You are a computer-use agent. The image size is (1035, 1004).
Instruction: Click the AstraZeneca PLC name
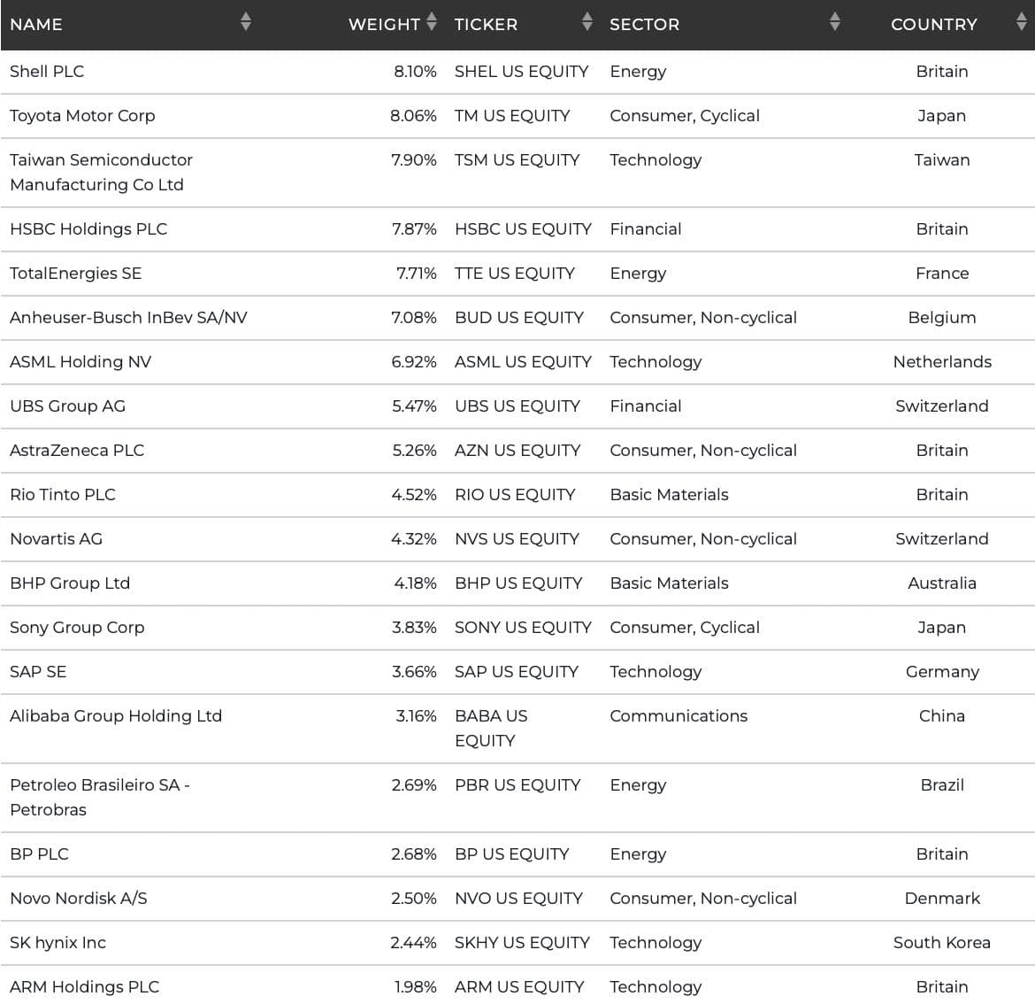click(x=77, y=451)
